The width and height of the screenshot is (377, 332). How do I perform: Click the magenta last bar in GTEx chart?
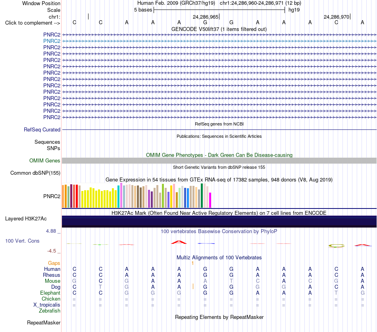click(210, 200)
